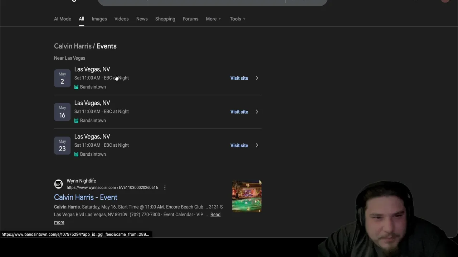This screenshot has width=458, height=257.
Task: Select the All results tab
Action: click(82, 19)
